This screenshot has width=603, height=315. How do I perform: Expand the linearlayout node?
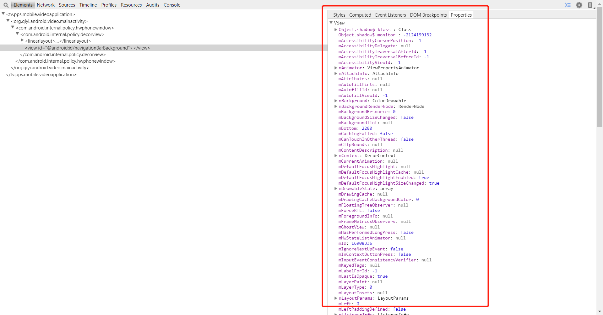coord(22,40)
